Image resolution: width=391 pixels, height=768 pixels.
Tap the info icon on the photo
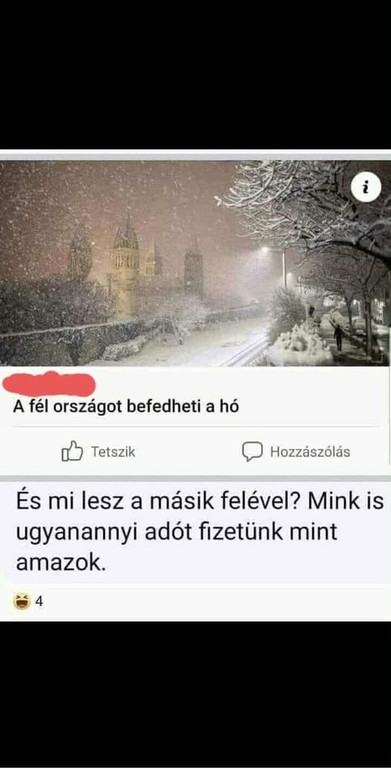click(366, 188)
